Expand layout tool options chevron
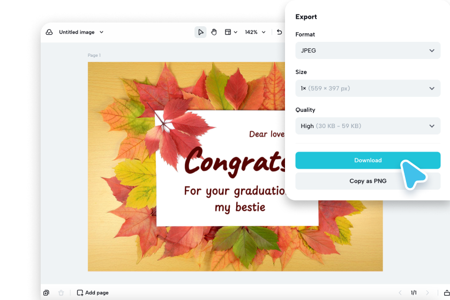Viewport: 450px width, 300px height. pyautogui.click(x=236, y=32)
